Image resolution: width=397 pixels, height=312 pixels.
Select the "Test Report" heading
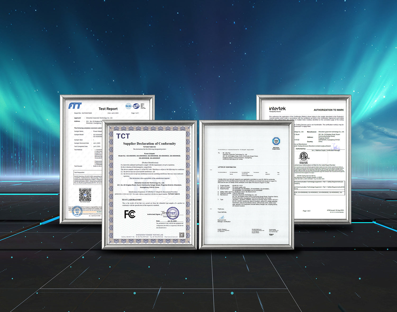(x=108, y=109)
